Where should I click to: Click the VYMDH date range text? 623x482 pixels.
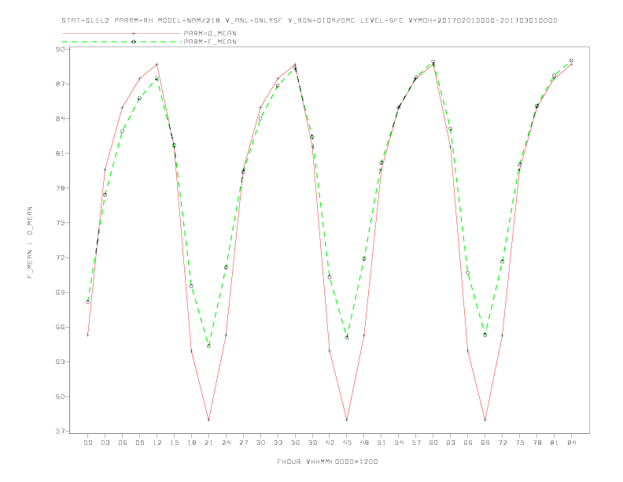[x=483, y=20]
